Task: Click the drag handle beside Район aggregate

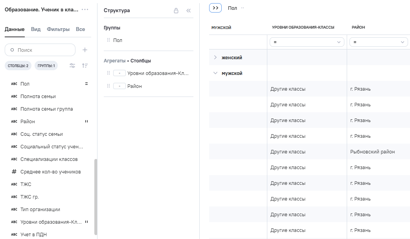Action: click(x=108, y=86)
